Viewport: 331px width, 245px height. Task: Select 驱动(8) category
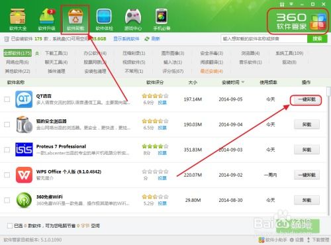[289, 62]
